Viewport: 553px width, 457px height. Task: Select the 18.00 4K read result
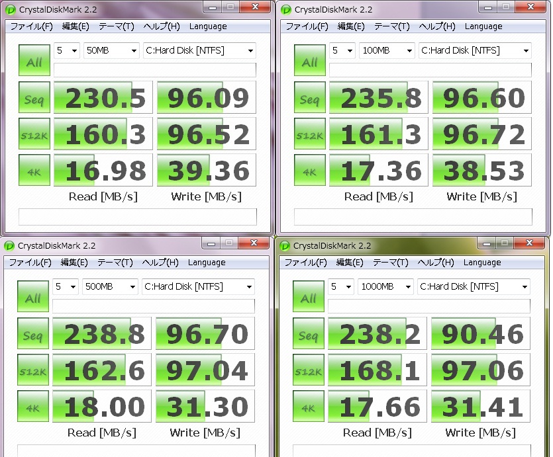point(101,406)
